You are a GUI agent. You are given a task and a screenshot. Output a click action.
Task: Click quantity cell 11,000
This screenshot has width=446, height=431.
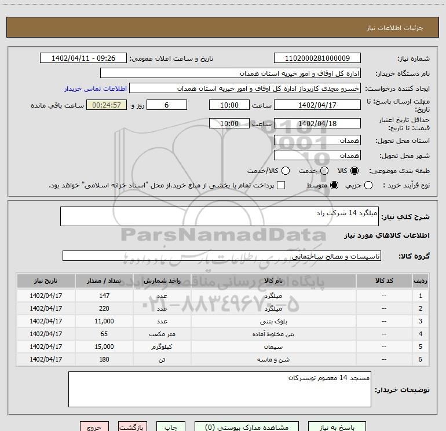(104, 321)
